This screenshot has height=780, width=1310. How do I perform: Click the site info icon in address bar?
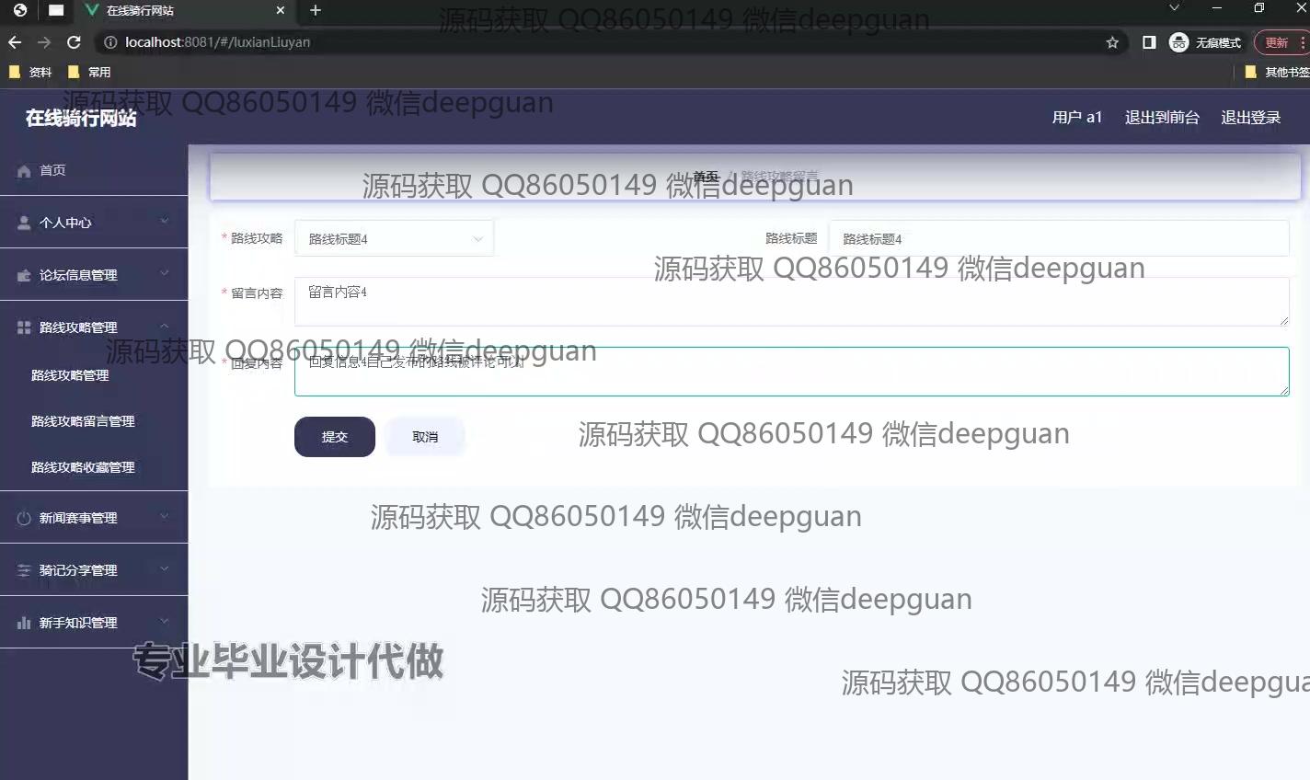click(110, 42)
